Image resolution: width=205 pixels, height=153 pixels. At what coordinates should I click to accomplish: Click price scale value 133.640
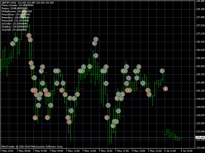[200, 132]
